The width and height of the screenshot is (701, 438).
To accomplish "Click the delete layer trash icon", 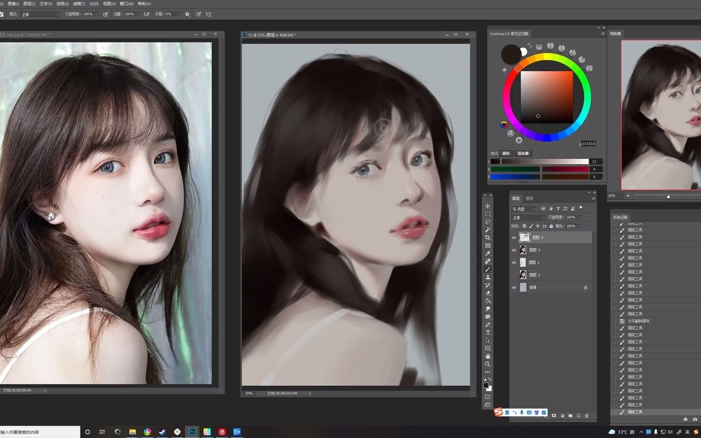I will tap(587, 416).
